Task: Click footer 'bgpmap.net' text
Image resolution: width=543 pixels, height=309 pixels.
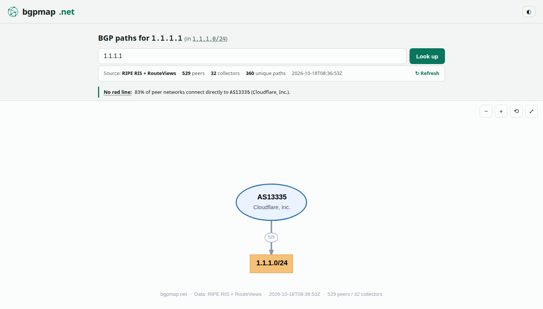Action: click(x=173, y=294)
